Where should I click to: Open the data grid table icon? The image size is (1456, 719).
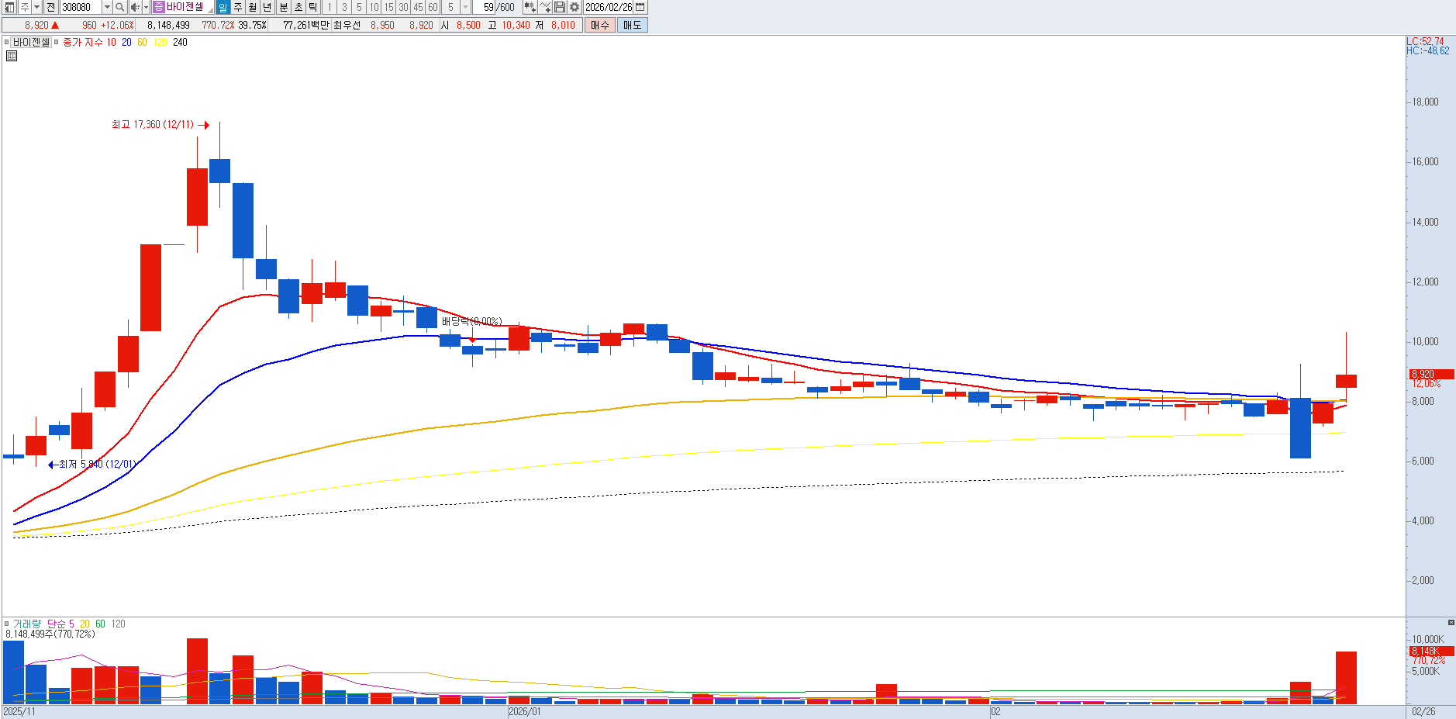coord(12,56)
